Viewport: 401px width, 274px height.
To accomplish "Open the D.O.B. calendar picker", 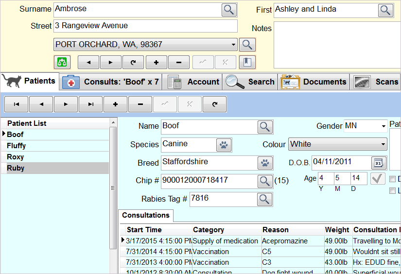I will (379, 162).
